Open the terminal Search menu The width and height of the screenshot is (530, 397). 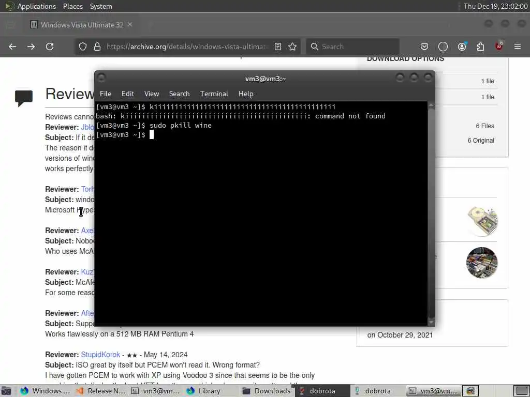(x=179, y=94)
